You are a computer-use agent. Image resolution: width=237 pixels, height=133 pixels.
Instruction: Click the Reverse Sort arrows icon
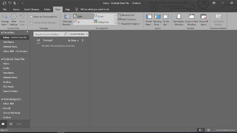tap(120, 15)
